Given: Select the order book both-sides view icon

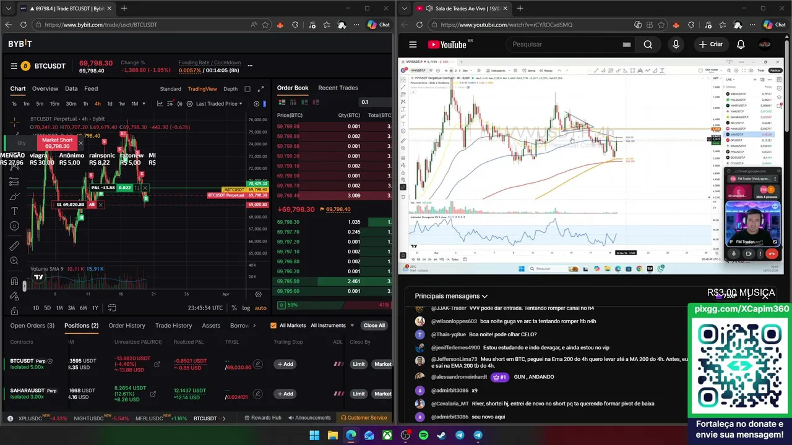Looking at the screenshot, I should 282,102.
